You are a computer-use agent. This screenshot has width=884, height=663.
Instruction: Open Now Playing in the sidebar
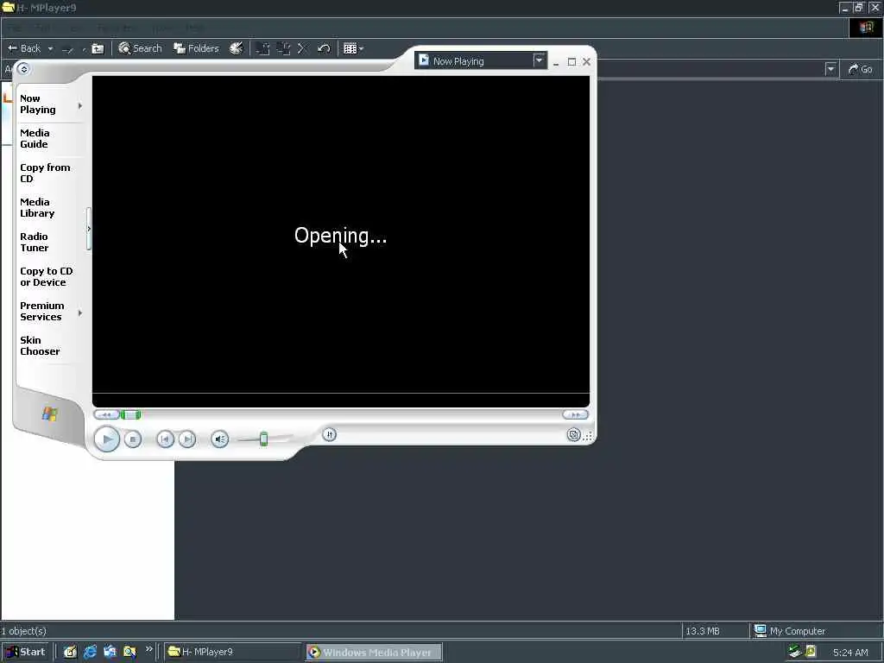coord(38,104)
